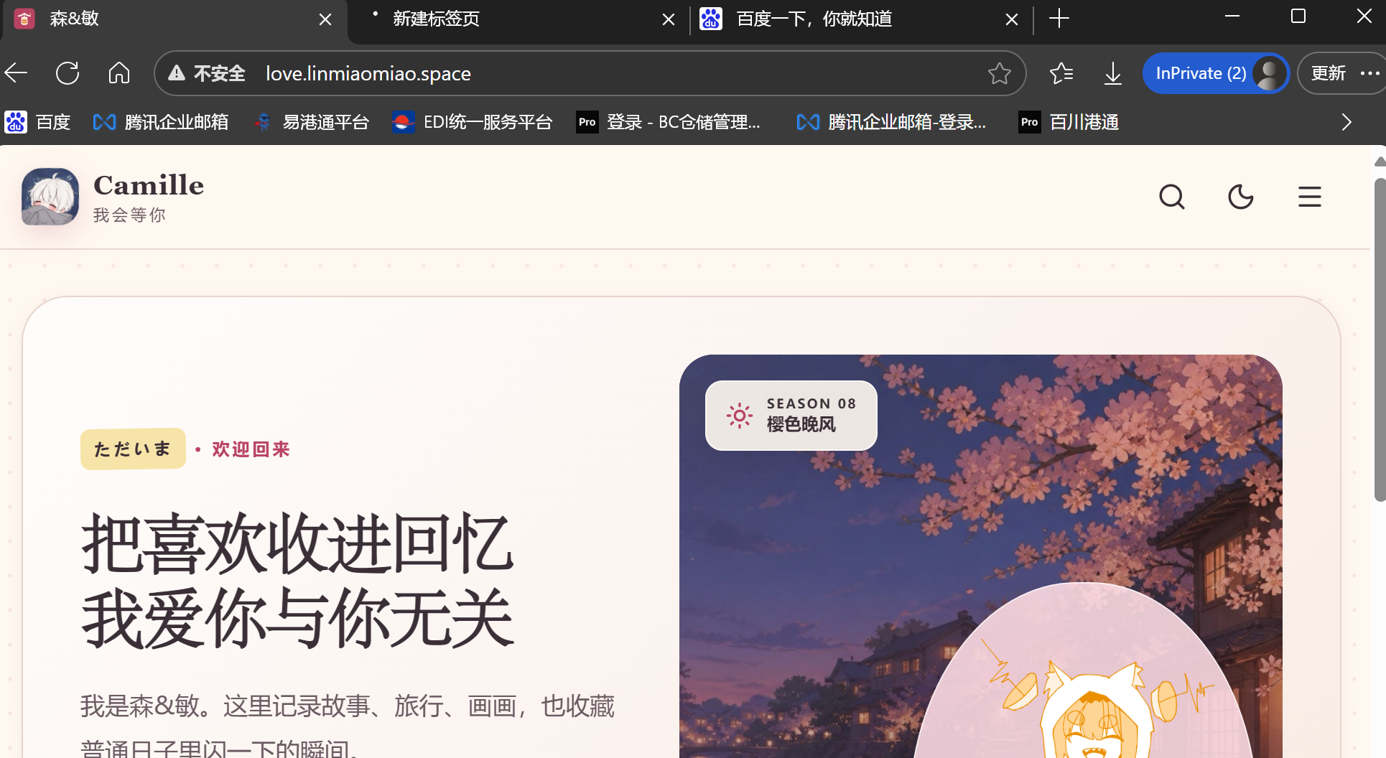This screenshot has width=1386, height=758.
Task: Open the downloads panel
Action: pyautogui.click(x=1113, y=73)
